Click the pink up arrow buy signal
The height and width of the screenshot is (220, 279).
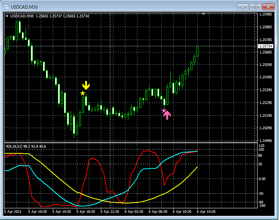click(167, 115)
